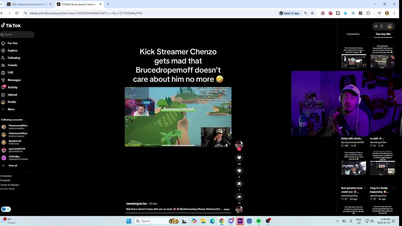Open the profile avatar in top pill
Image resolution: width=402 pixels, height=226 pixels.
389,26
